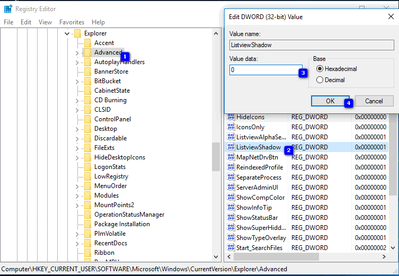Click the tree pane scroll-up arrow
Viewport: 399px width, 276px height.
click(x=216, y=33)
